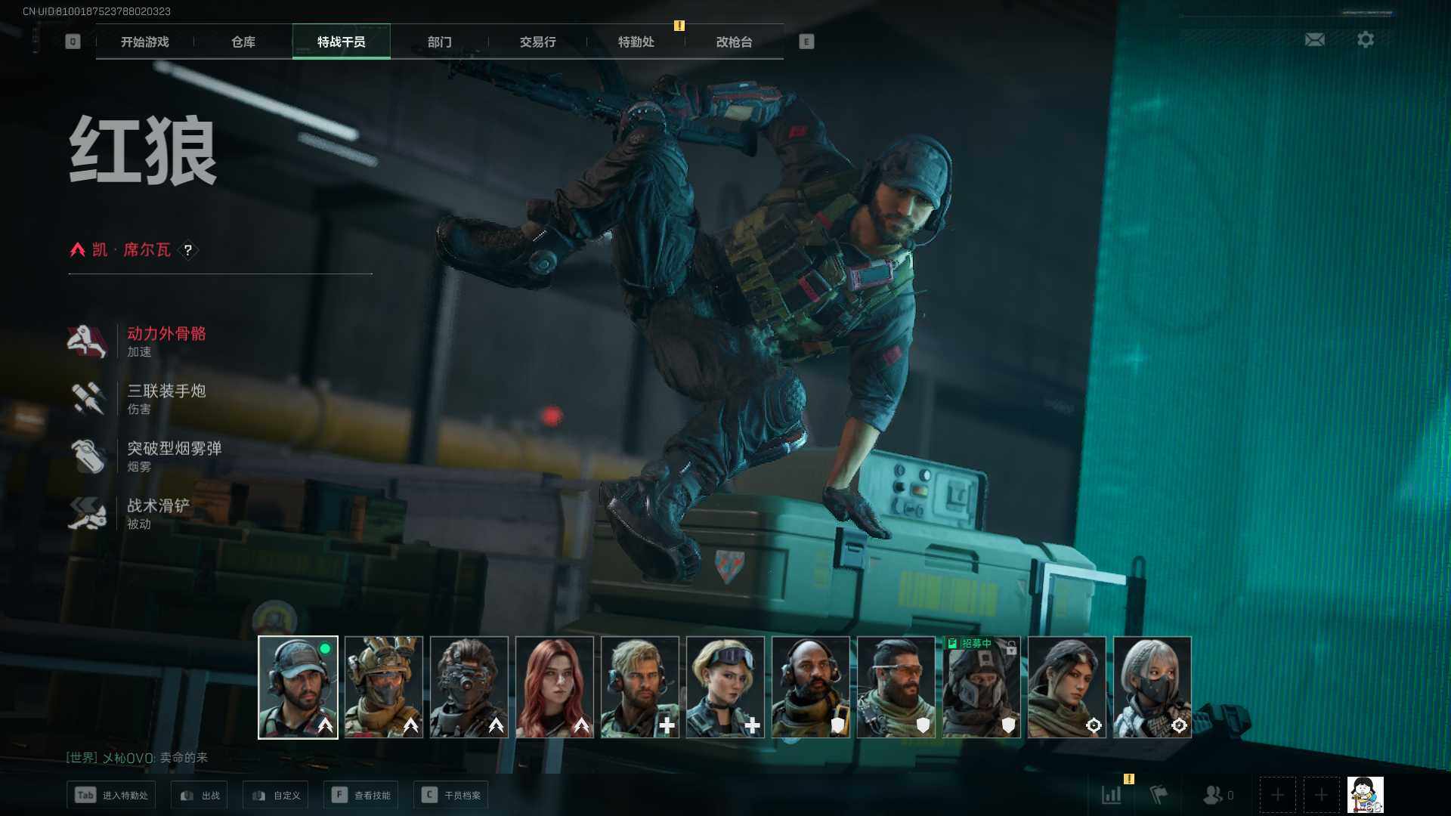Select the 三联装手炮 skill icon
Image resolution: width=1451 pixels, height=816 pixels.
coord(87,398)
